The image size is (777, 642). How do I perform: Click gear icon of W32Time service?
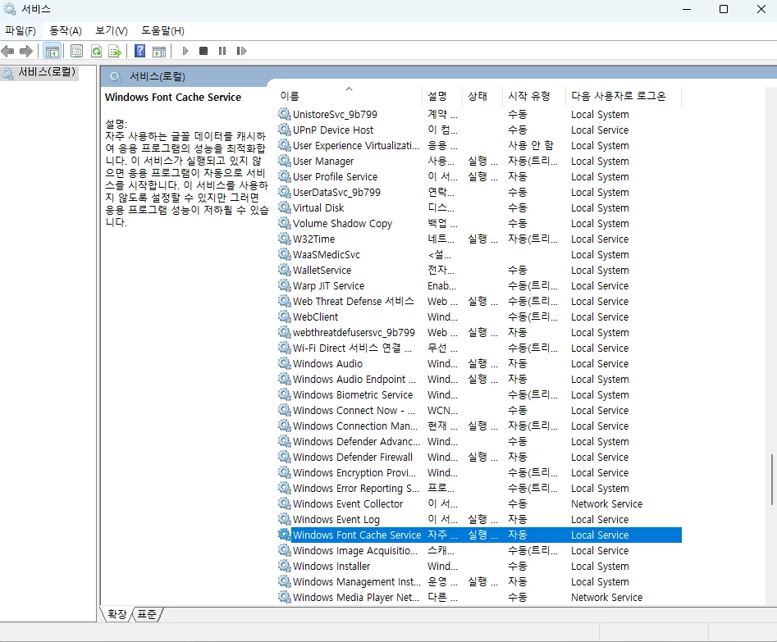click(x=285, y=239)
